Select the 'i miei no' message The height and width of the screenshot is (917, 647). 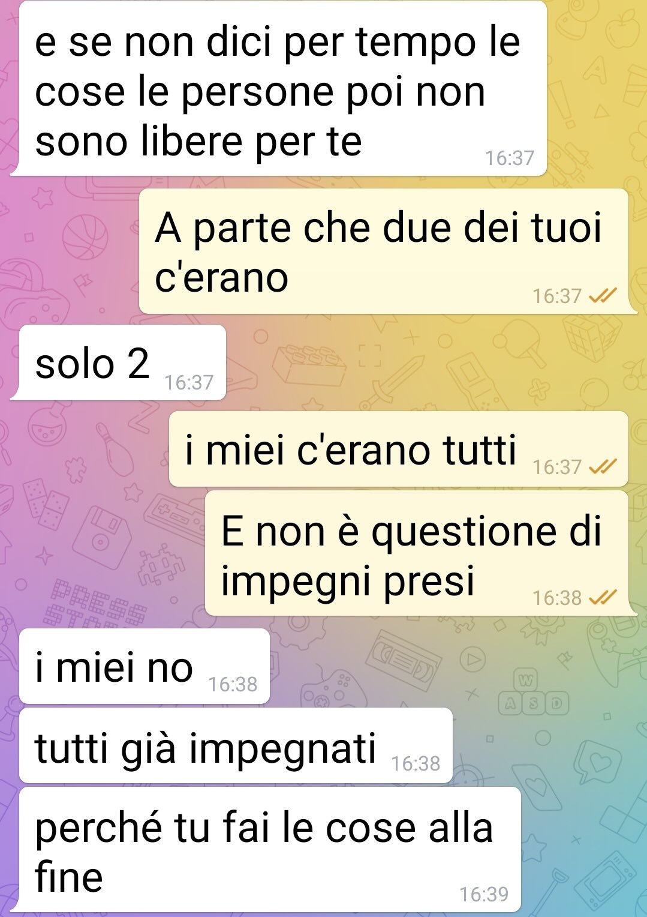tap(145, 666)
